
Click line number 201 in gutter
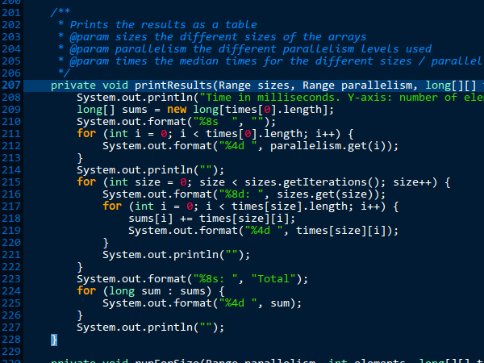[x=11, y=13]
